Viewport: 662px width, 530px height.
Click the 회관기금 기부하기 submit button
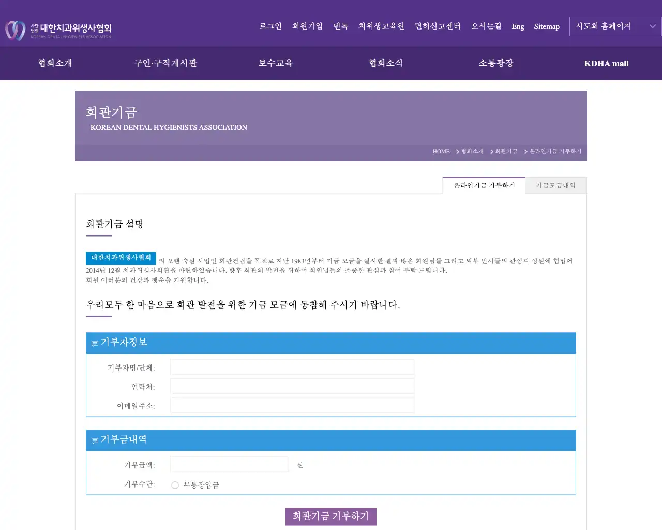coord(331,516)
